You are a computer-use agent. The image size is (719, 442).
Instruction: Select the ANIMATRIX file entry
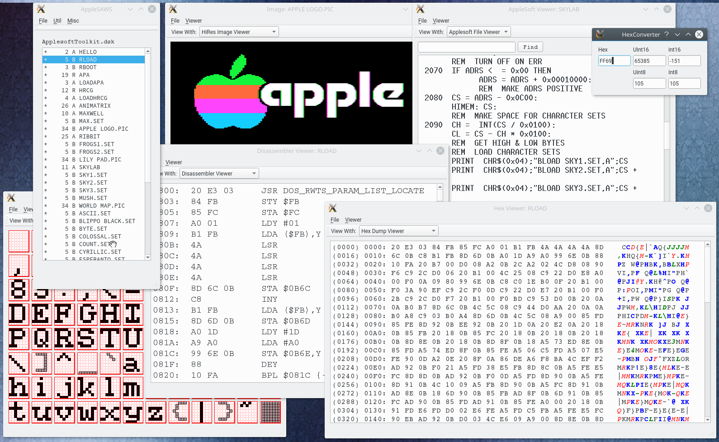point(94,106)
